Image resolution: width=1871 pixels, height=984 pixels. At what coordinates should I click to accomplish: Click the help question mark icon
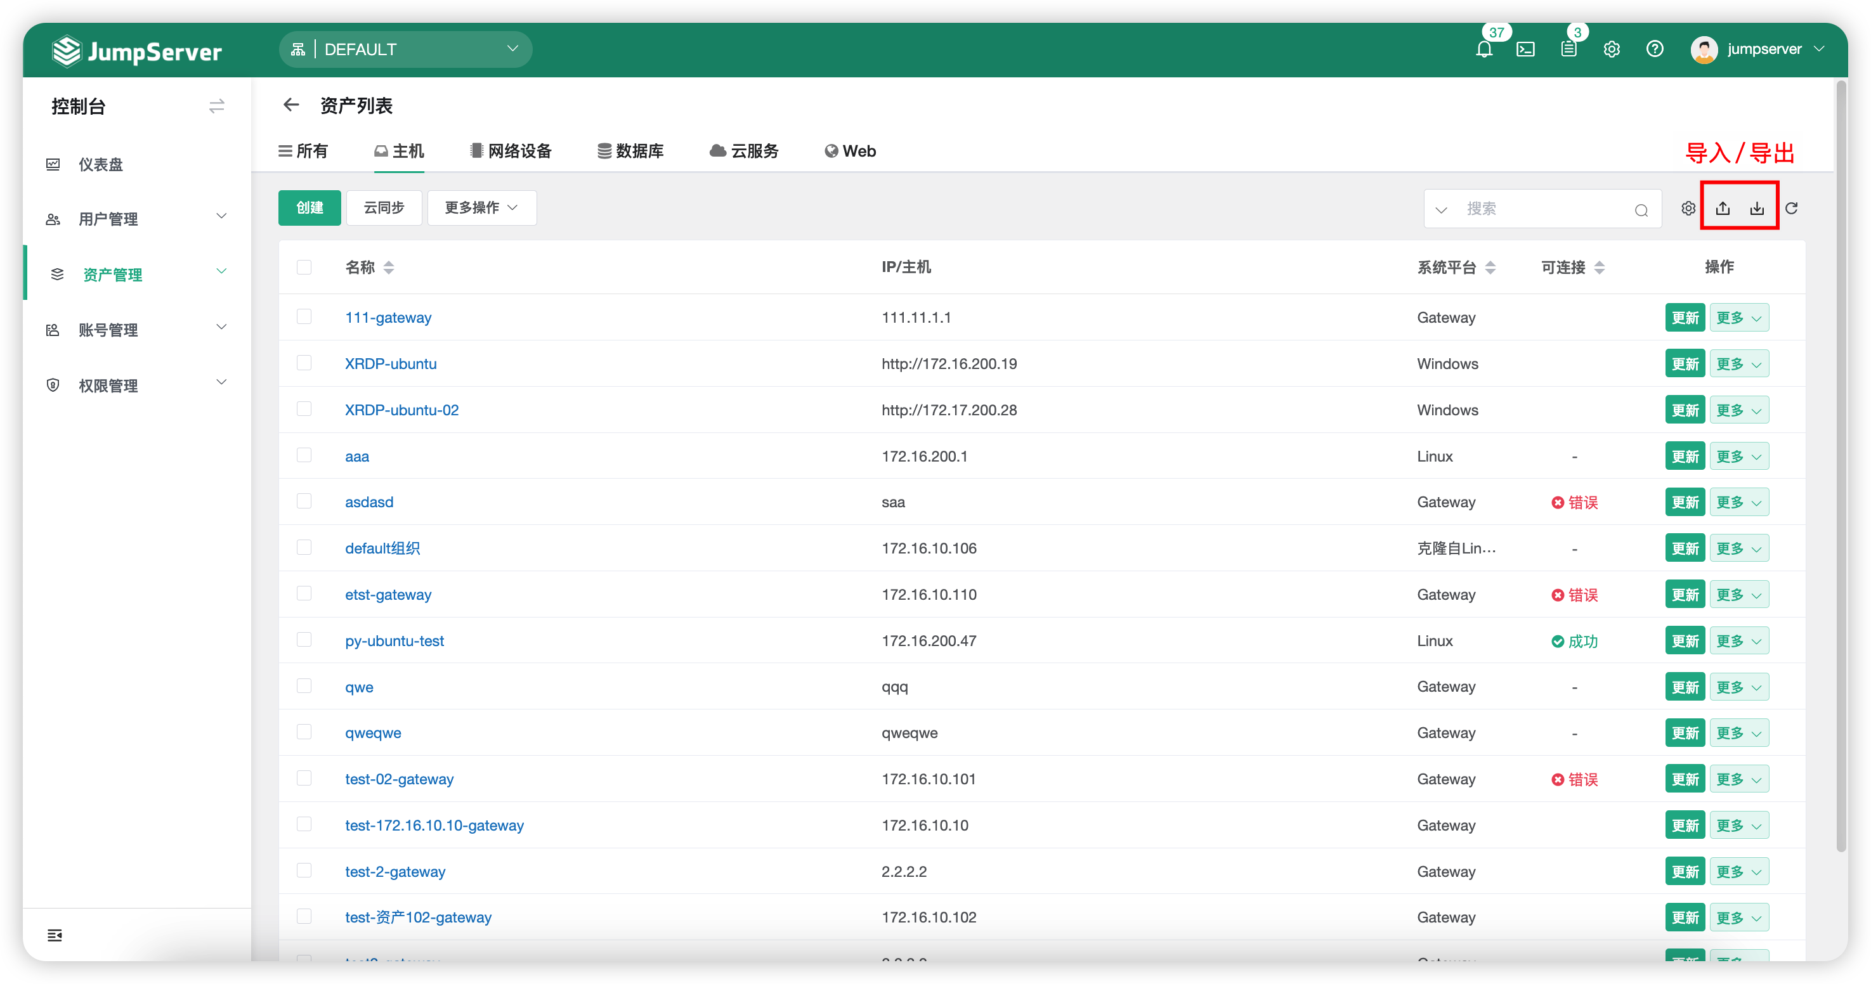pos(1655,49)
